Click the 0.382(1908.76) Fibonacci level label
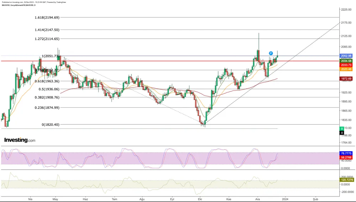This screenshot has width=356, height=202. [47, 97]
